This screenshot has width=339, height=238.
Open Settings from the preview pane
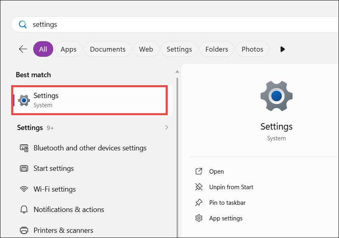click(217, 172)
